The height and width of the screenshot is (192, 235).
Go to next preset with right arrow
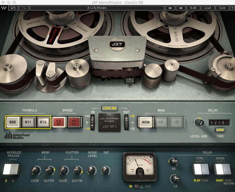click(181, 8)
